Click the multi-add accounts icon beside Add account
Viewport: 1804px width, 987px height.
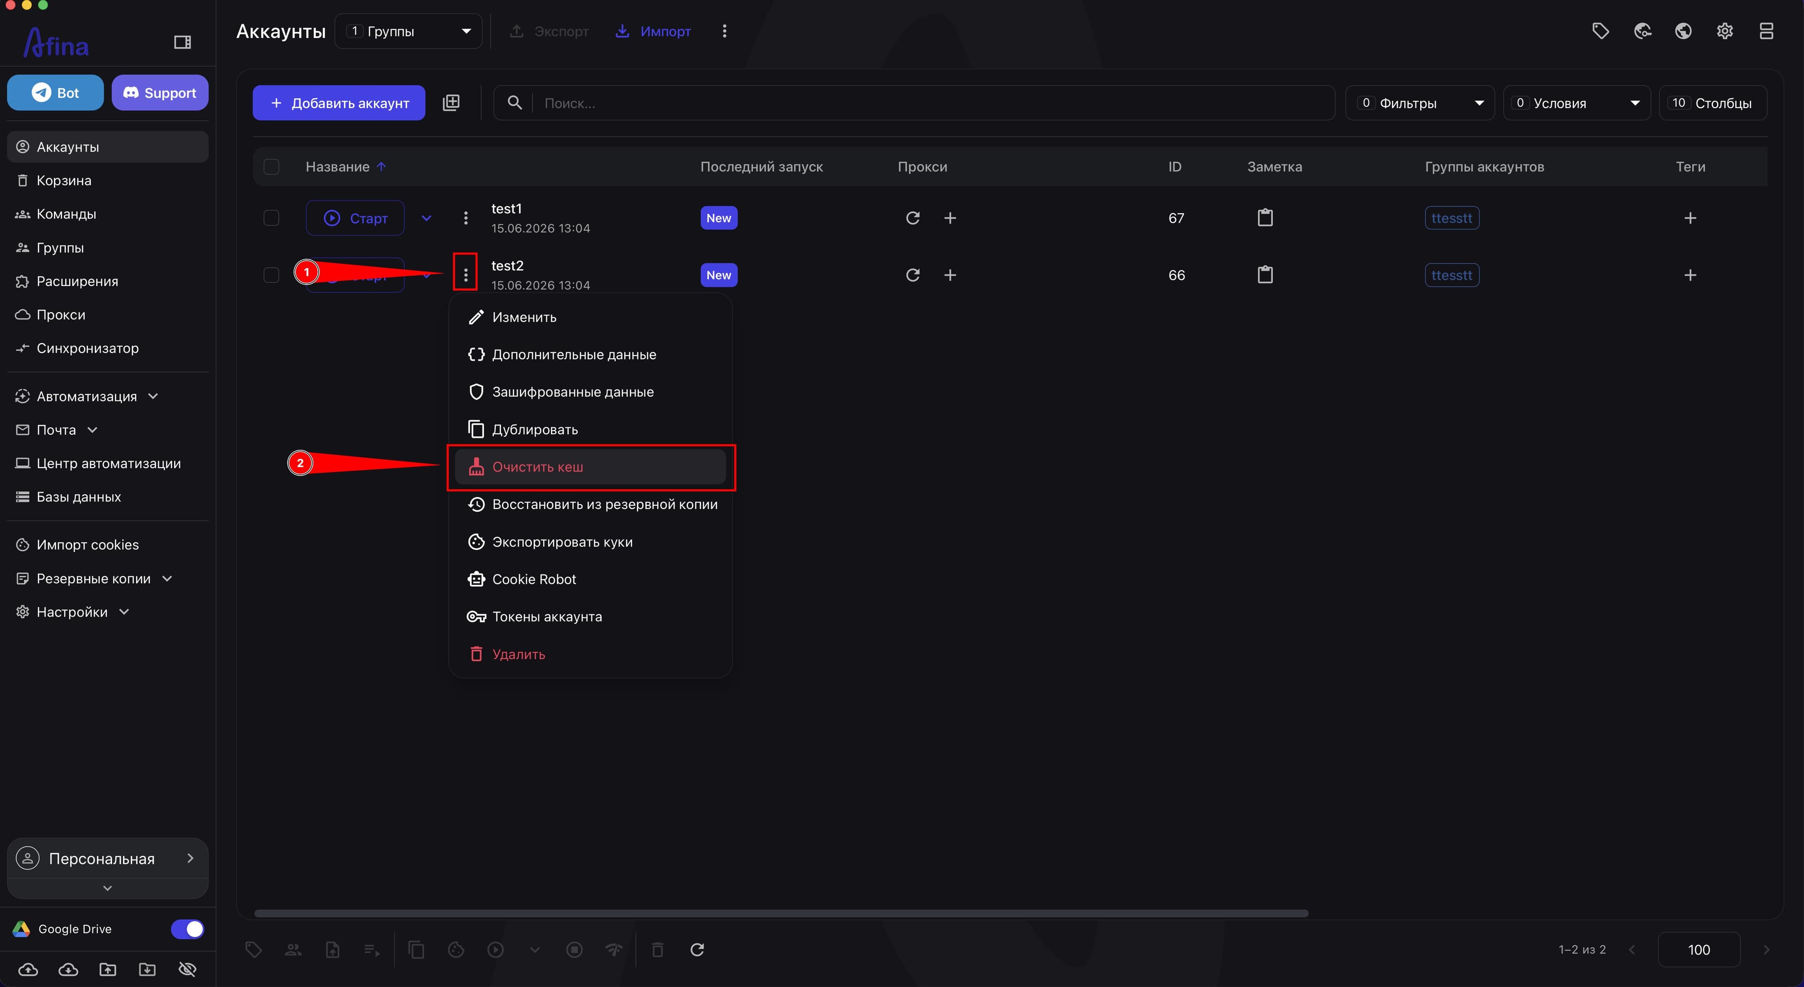tap(451, 103)
